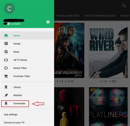Go to All TV Series
The height and width of the screenshot is (126, 130).
27,60
